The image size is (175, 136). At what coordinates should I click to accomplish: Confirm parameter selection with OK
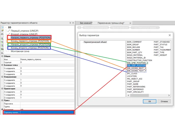coord(150,101)
